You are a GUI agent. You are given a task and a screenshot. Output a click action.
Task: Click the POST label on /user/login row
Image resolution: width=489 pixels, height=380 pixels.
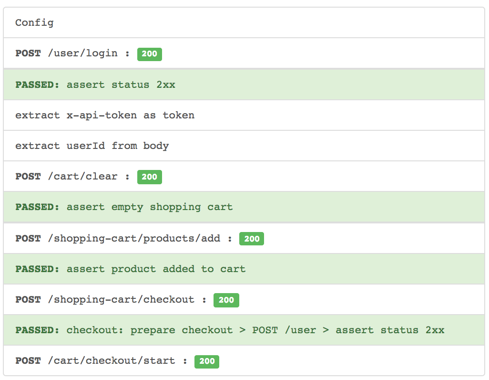click(28, 53)
